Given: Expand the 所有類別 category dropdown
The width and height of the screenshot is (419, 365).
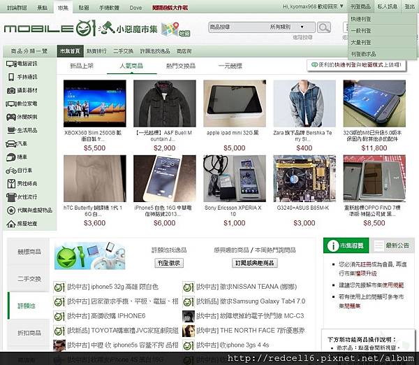Looking at the screenshot, I should tap(287, 27).
